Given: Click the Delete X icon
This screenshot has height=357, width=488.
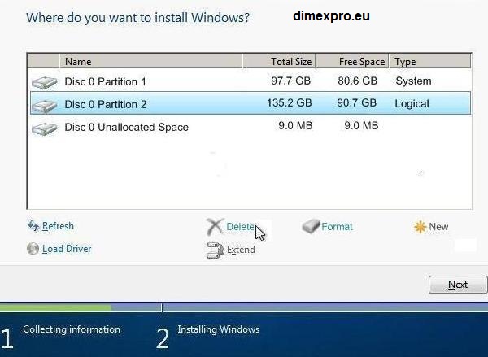Looking at the screenshot, I should coord(215,227).
